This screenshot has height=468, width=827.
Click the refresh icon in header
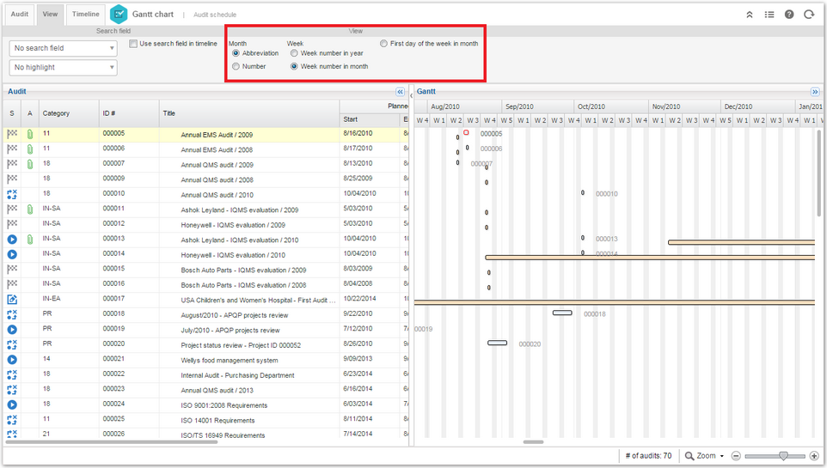809,15
